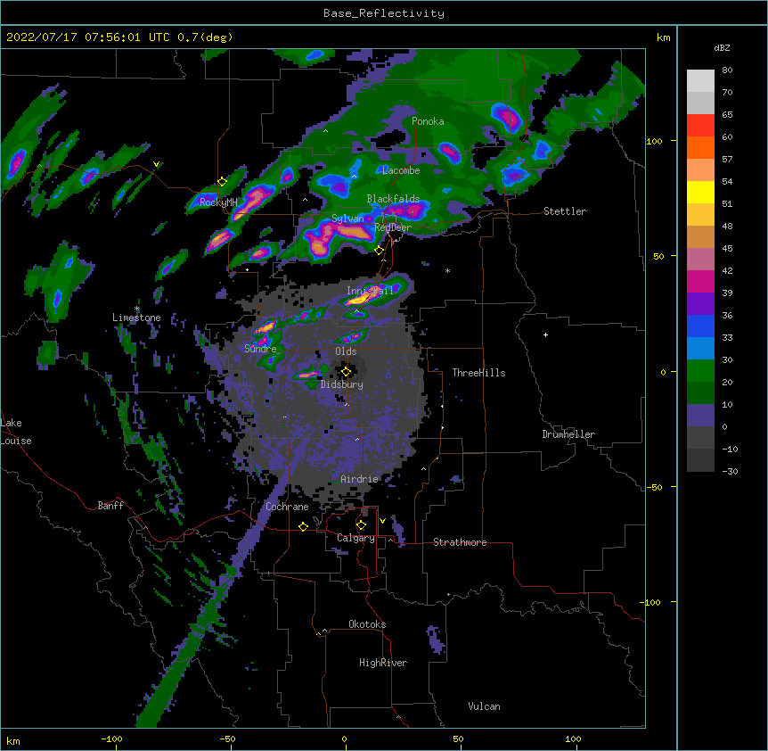Click the Strathmore city label
768x751 pixels.
pos(460,542)
